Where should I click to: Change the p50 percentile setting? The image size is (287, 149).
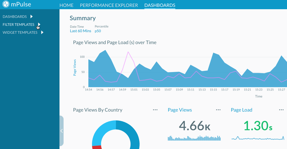pyautogui.click(x=98, y=31)
